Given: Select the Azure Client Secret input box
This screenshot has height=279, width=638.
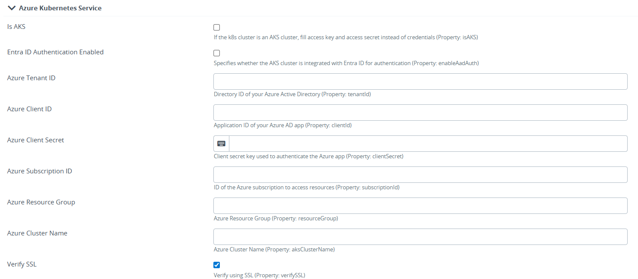Looking at the screenshot, I should (x=428, y=144).
